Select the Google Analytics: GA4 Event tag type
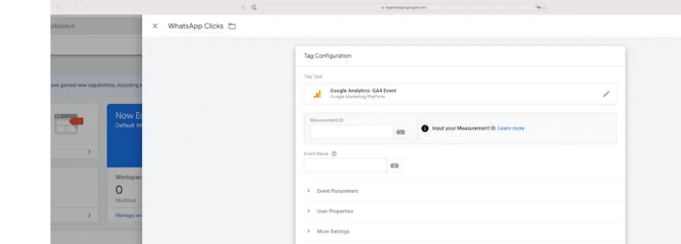The height and width of the screenshot is (244, 681). [460, 94]
